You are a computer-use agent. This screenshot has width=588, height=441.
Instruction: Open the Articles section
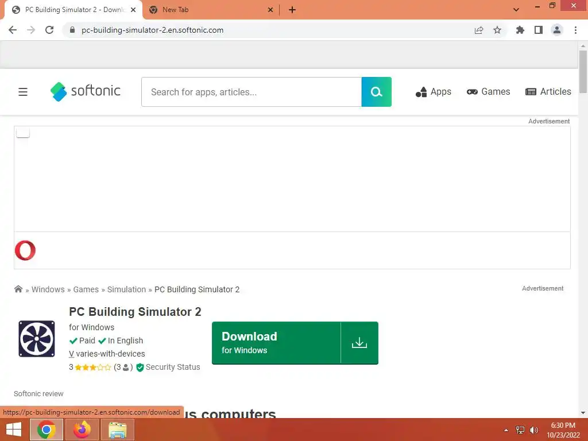[x=548, y=92]
